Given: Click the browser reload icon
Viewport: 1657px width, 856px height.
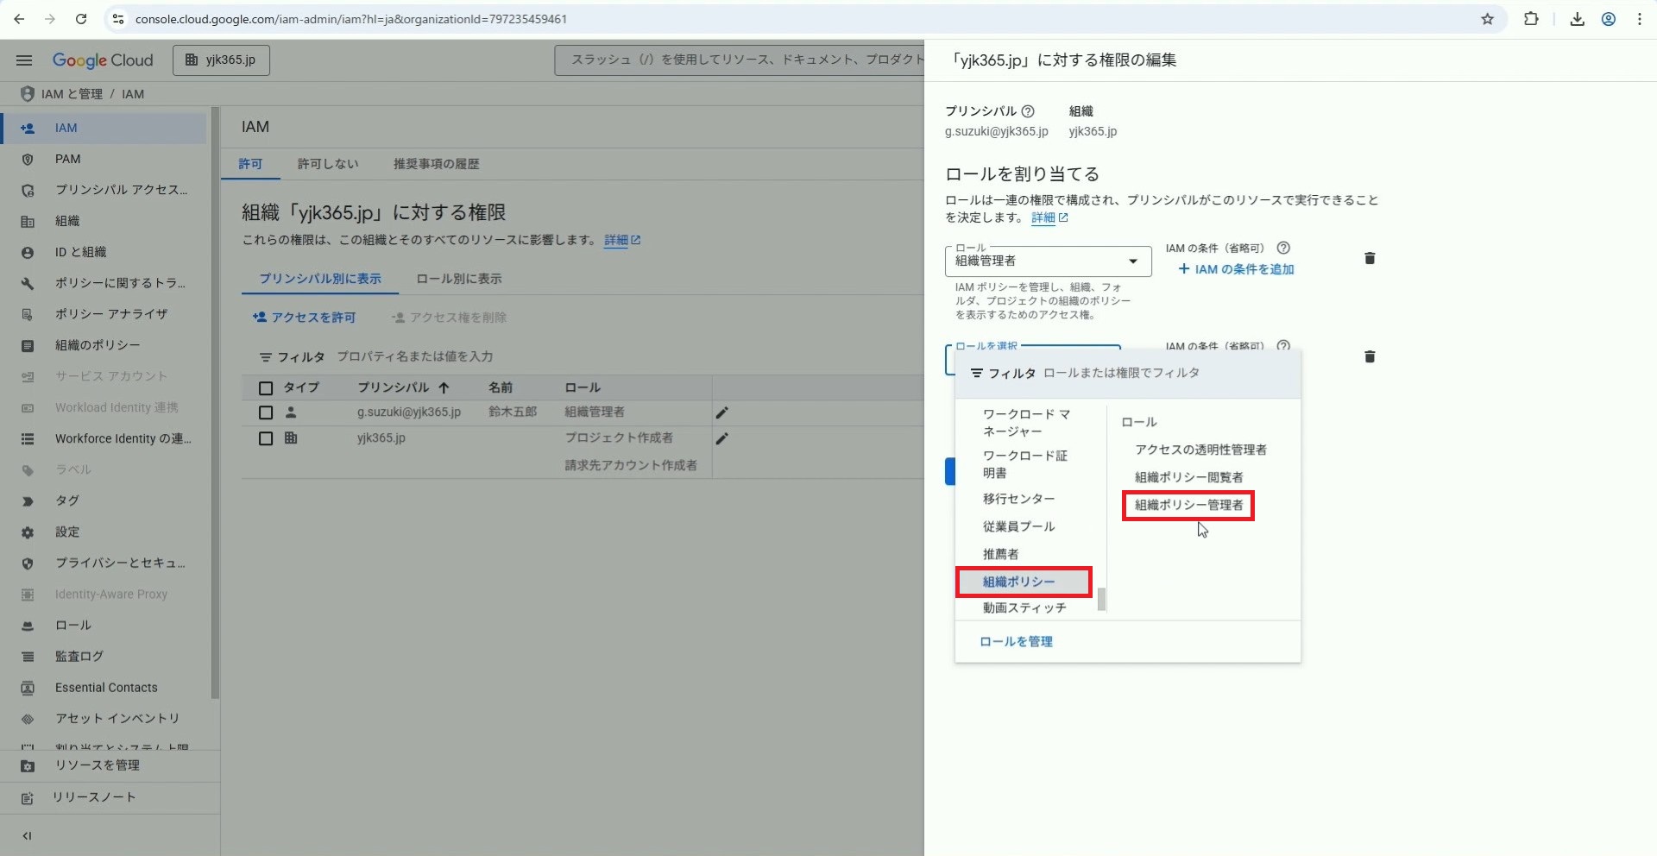Looking at the screenshot, I should (x=81, y=19).
